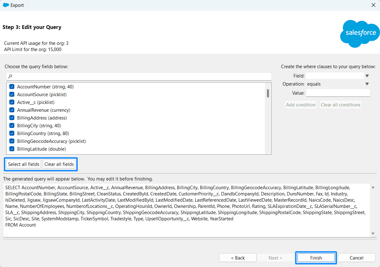The width and height of the screenshot is (380, 267).
Task: Click Cancel to abort the export
Action: point(356,258)
